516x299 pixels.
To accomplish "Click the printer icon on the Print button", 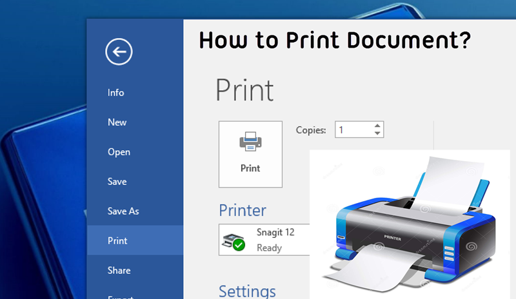I will (x=250, y=143).
